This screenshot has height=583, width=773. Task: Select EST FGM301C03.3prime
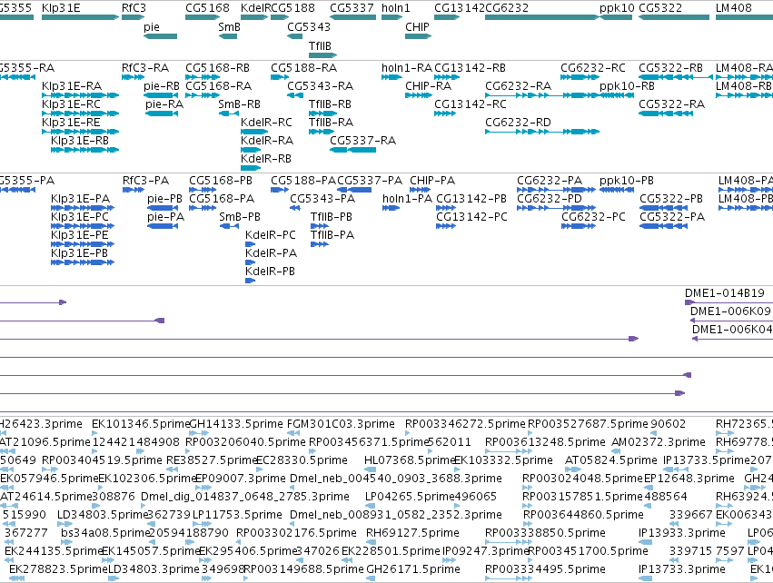tap(293, 433)
